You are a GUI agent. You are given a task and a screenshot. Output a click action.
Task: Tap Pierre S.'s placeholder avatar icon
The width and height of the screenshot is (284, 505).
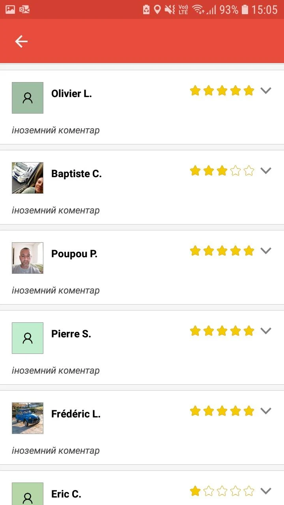[x=28, y=338]
